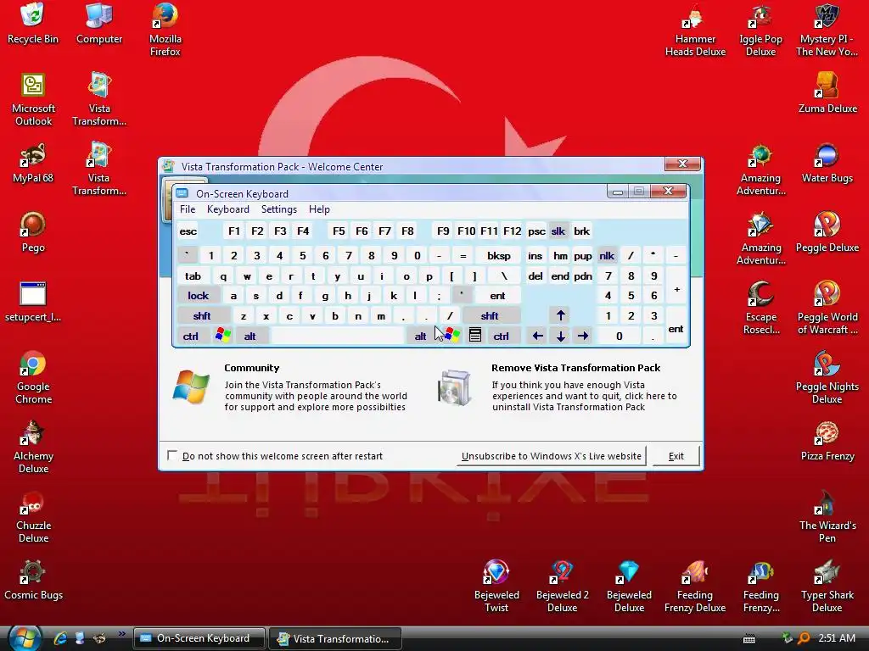Select Peggle Deluxe desktop icon

(827, 232)
